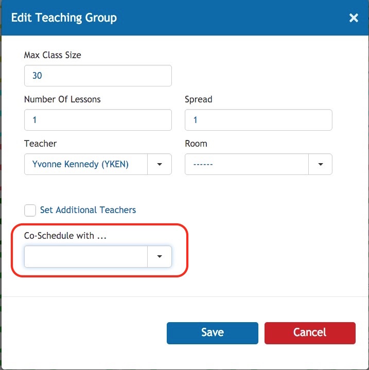369x370 pixels.
Task: Open the Teacher dropdown arrow
Action: [160, 164]
